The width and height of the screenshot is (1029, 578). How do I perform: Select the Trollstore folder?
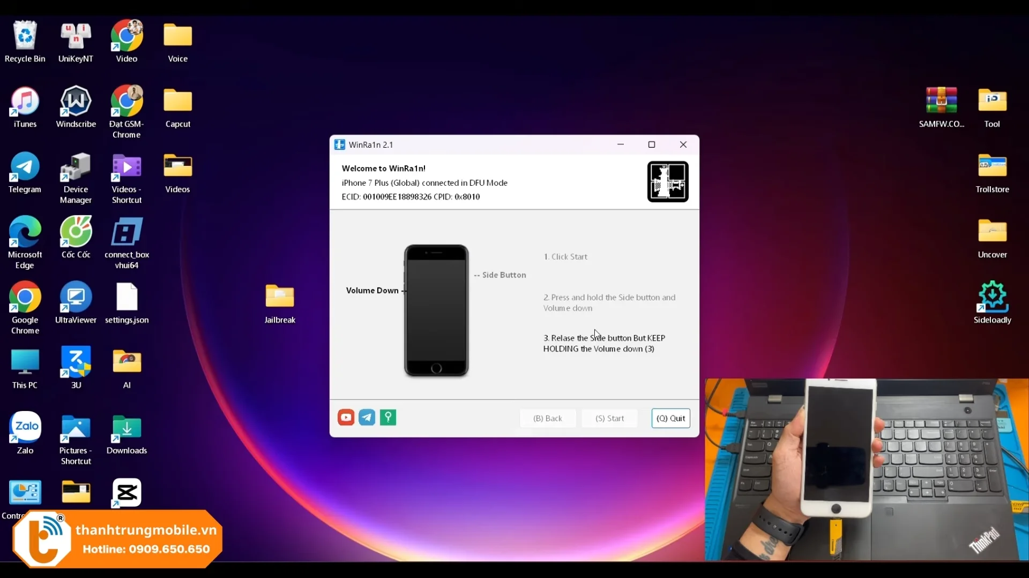tap(993, 172)
